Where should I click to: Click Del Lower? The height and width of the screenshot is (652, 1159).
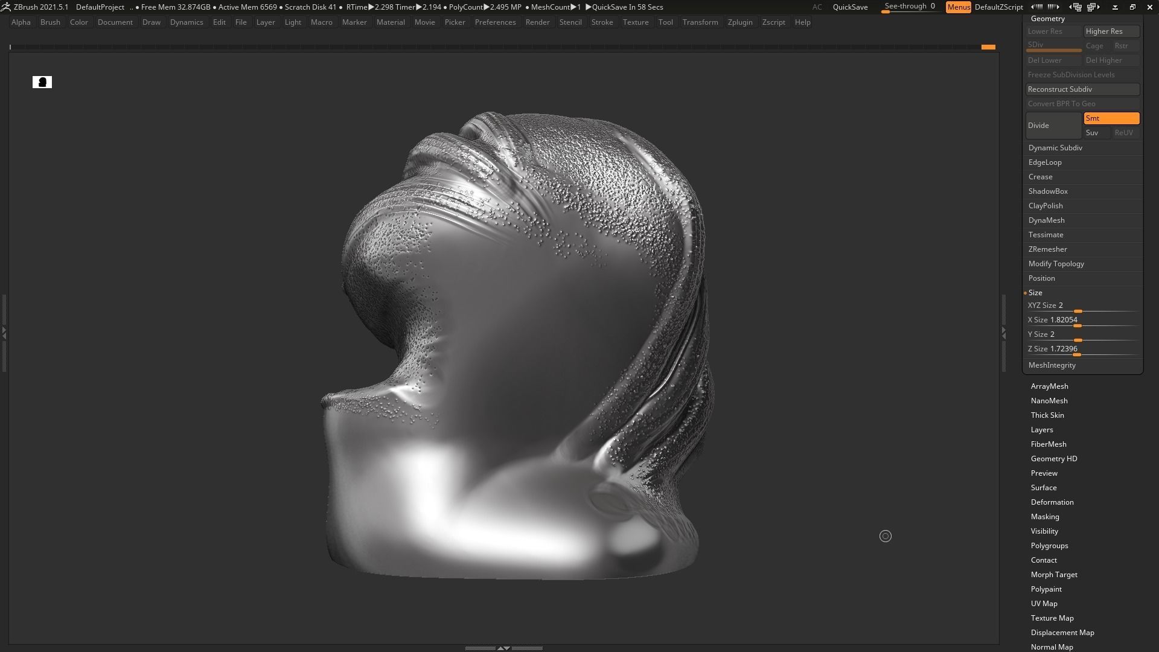(1053, 60)
